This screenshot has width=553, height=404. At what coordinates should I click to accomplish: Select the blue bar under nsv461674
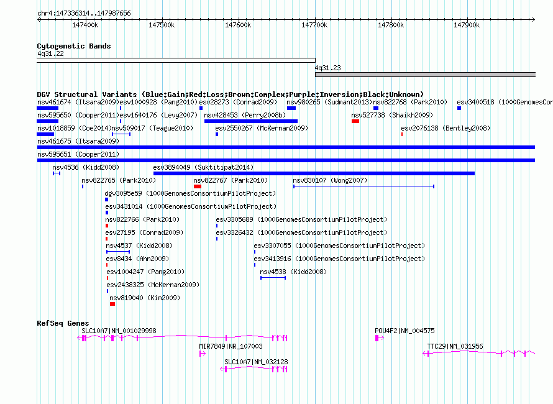[x=48, y=108]
